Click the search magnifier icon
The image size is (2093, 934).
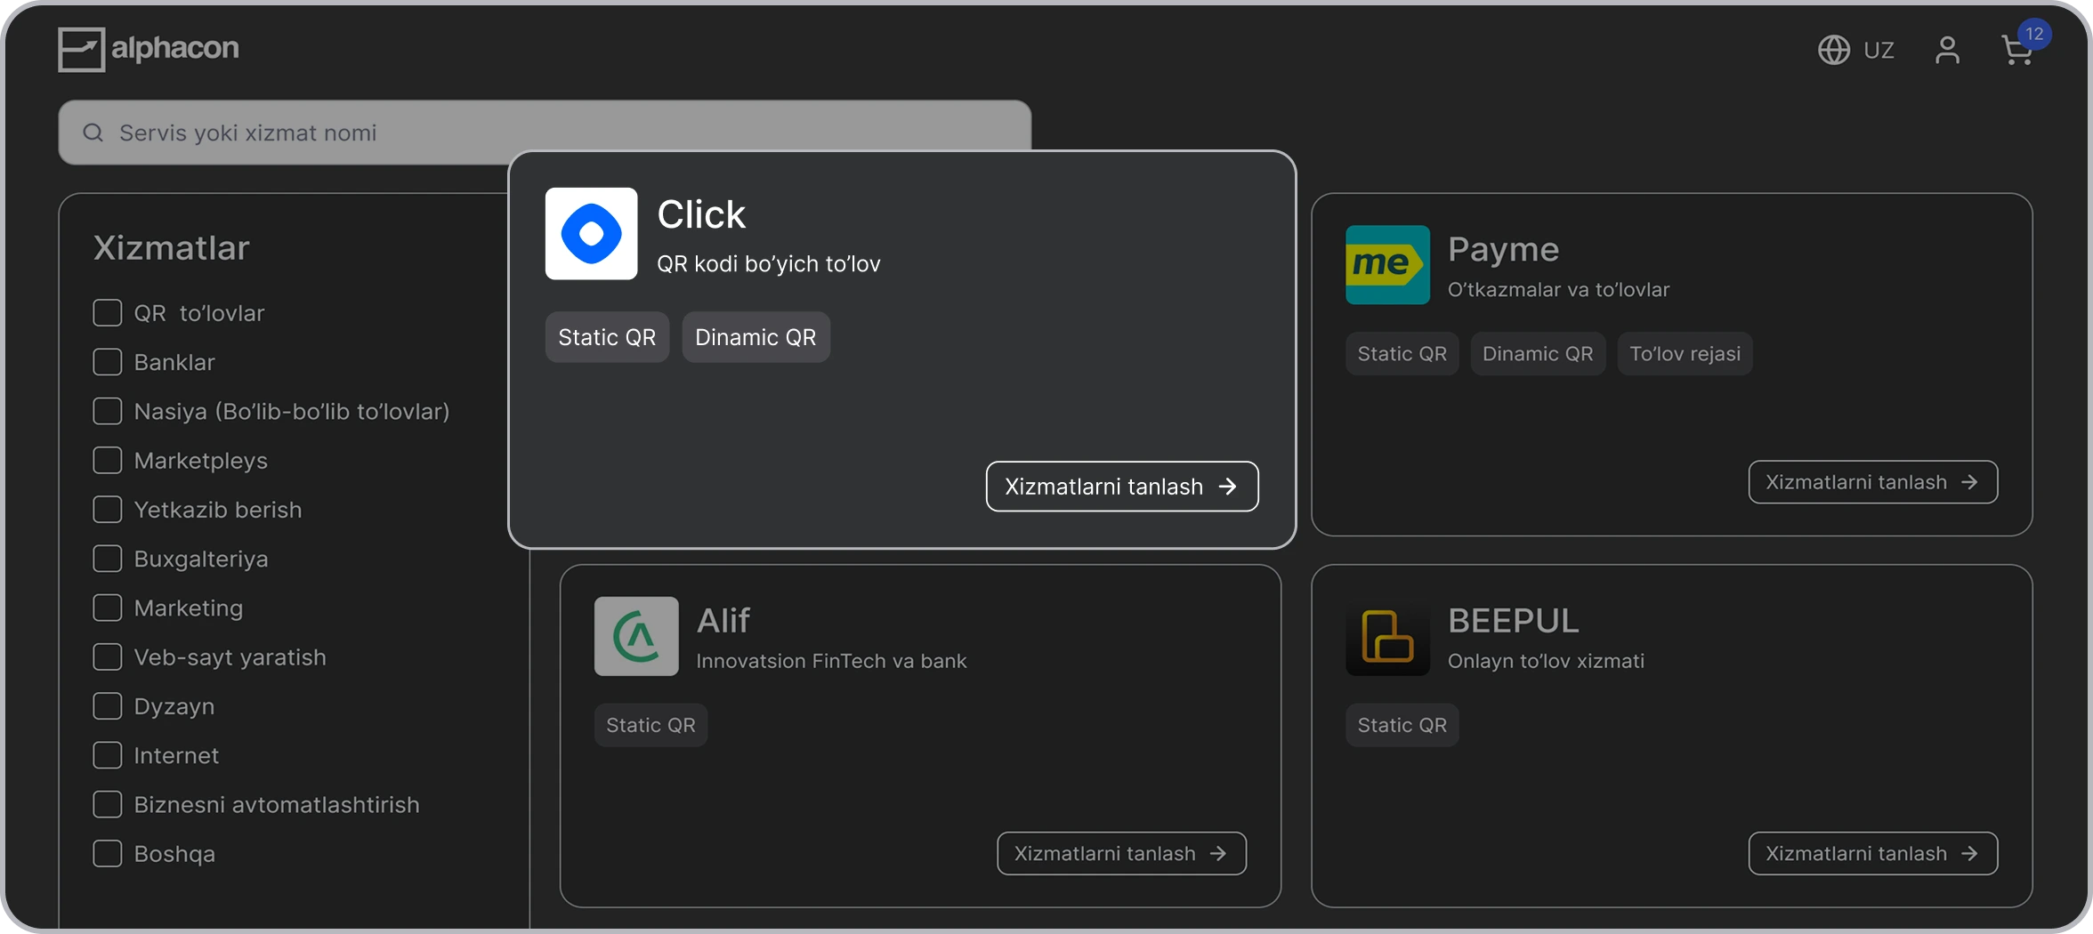93,133
